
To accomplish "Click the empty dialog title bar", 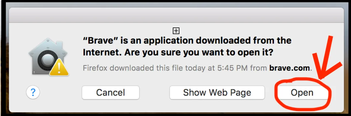I will point(176,15).
